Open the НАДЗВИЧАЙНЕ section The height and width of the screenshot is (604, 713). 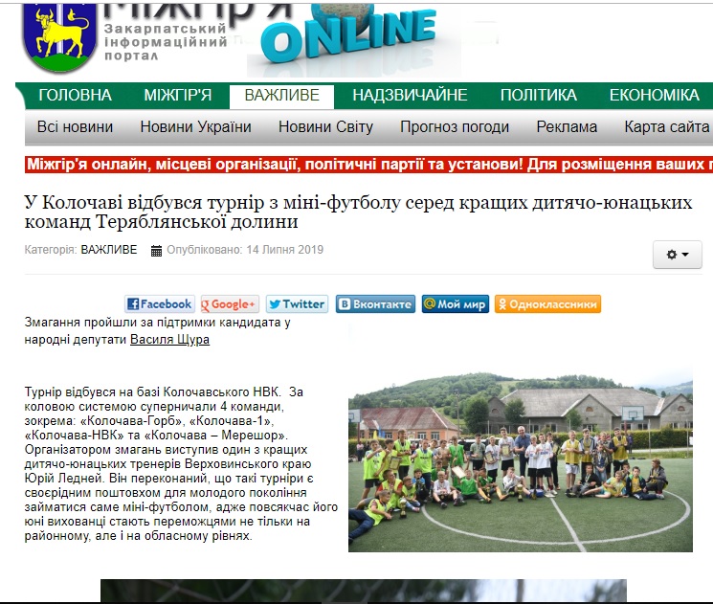tap(410, 96)
